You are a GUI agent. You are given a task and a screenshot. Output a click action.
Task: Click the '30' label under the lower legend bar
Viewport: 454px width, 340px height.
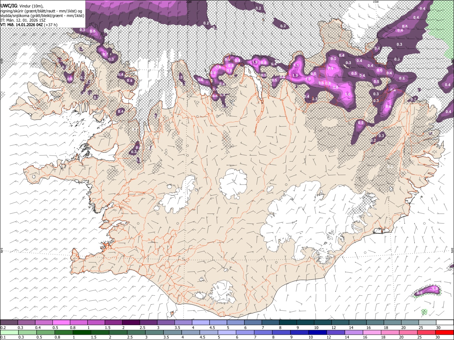(437, 337)
